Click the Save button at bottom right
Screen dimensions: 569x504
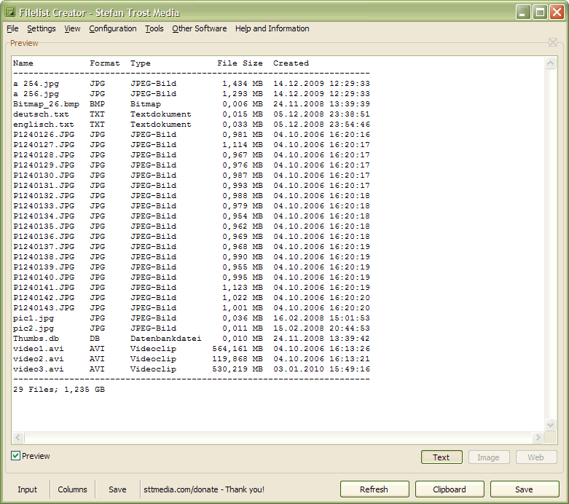[525, 489]
